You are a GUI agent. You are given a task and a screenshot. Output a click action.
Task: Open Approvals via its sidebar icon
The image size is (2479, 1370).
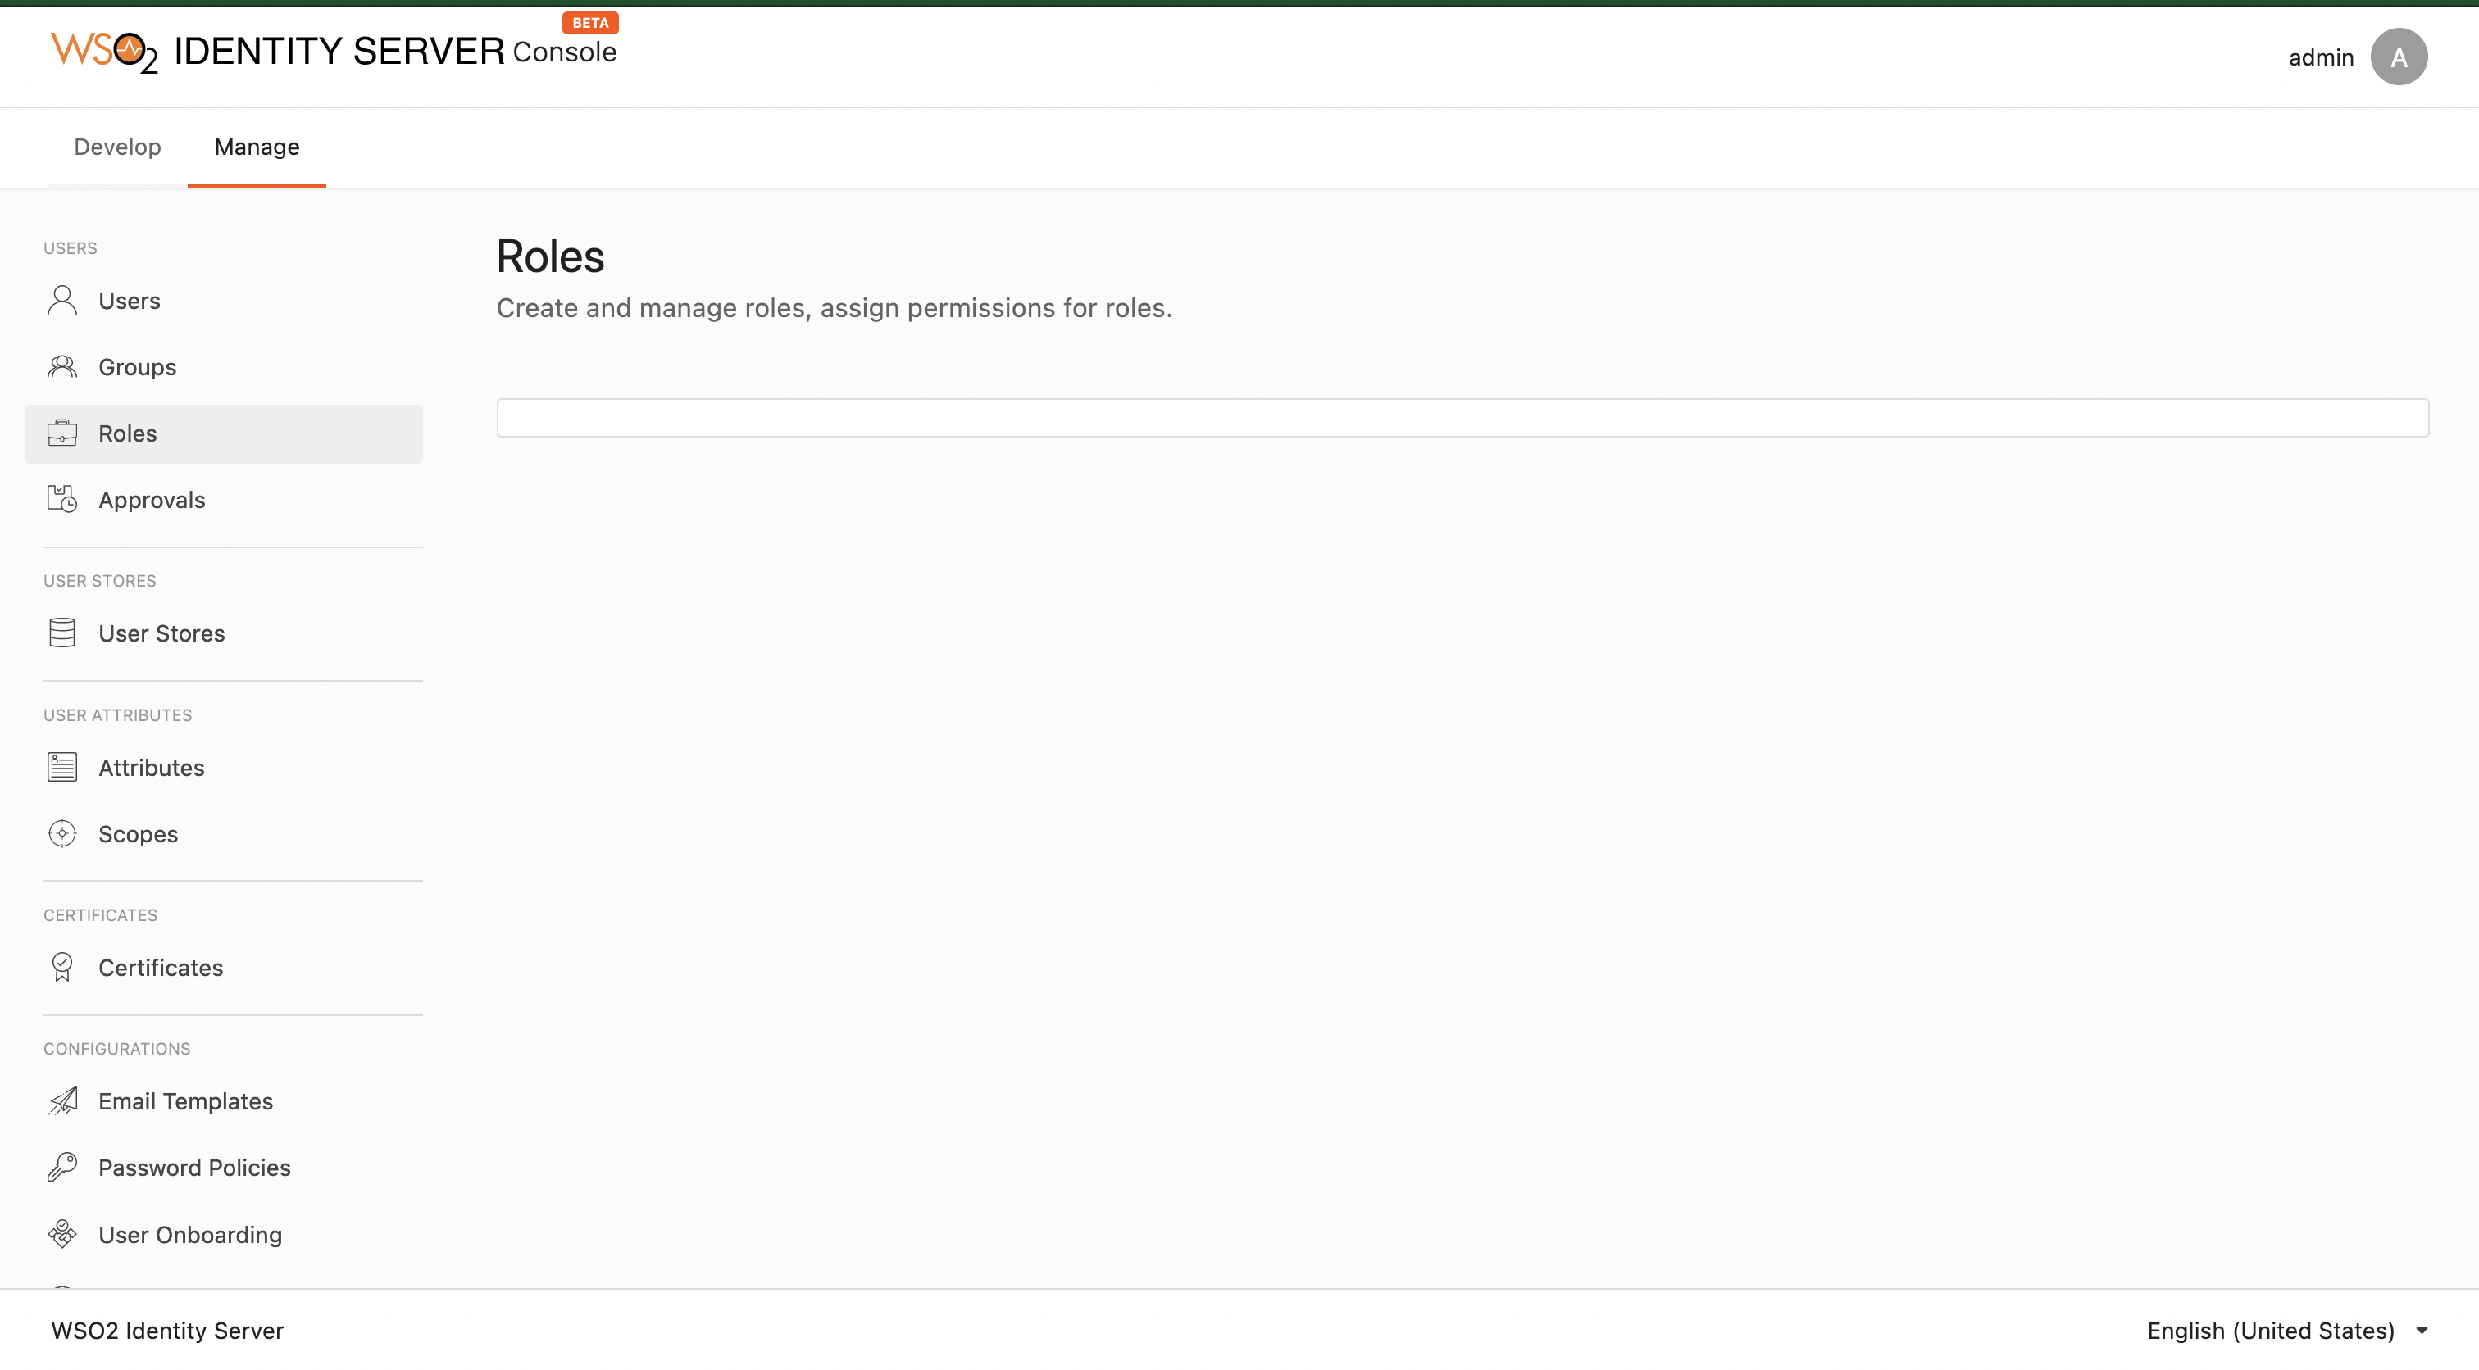point(61,498)
